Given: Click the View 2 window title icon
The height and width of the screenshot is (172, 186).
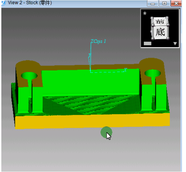Looking at the screenshot, I should pos(3,3).
